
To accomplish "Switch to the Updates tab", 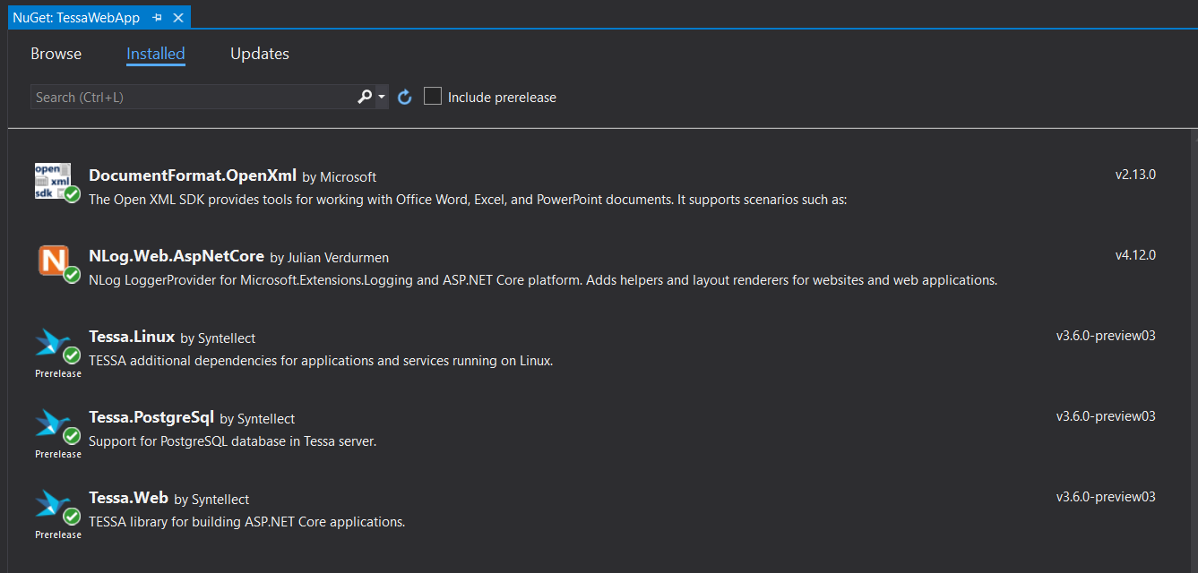I will pos(259,54).
